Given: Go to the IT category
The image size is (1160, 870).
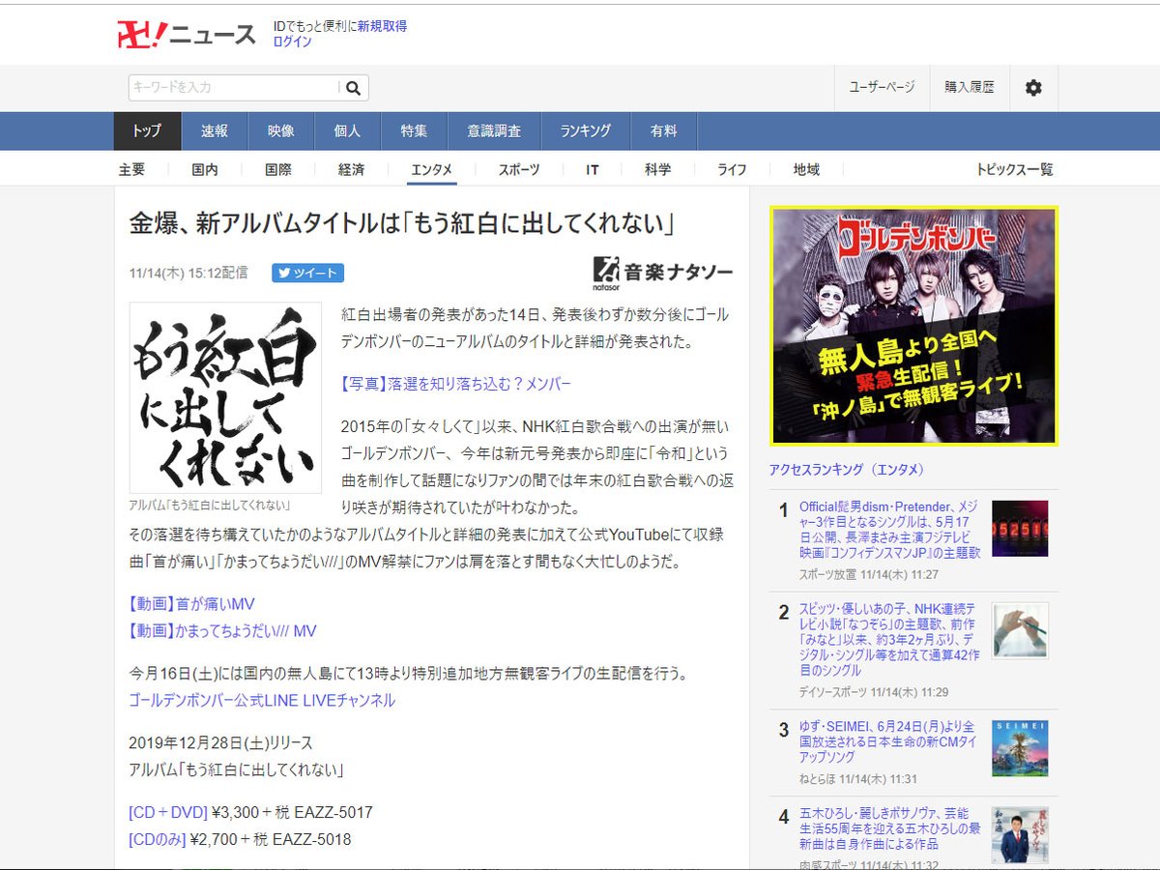Looking at the screenshot, I should point(593,169).
